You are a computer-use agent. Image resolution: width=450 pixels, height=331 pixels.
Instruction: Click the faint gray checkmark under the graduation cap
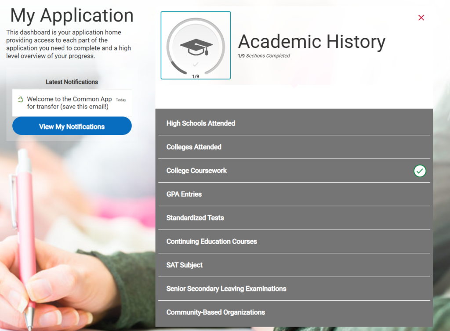(196, 64)
